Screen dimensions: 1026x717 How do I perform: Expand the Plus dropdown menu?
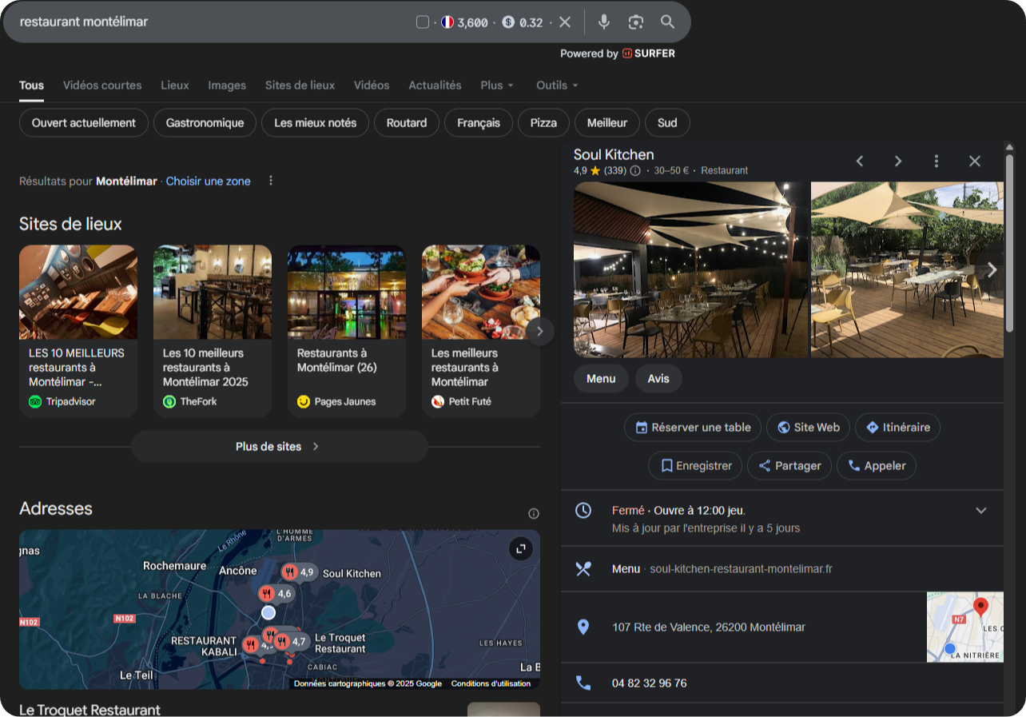pos(497,85)
